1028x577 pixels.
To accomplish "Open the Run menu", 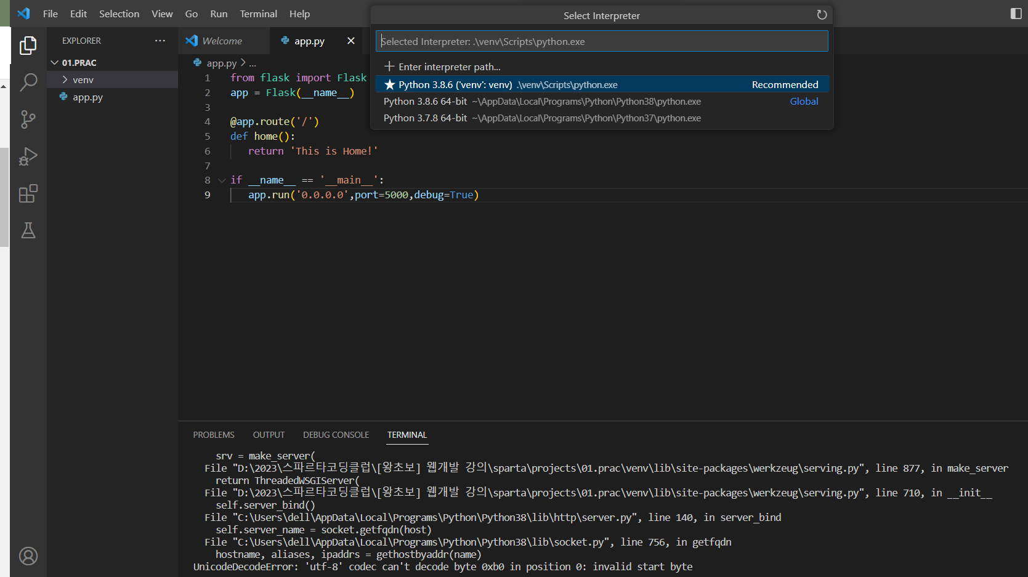I will (x=219, y=14).
